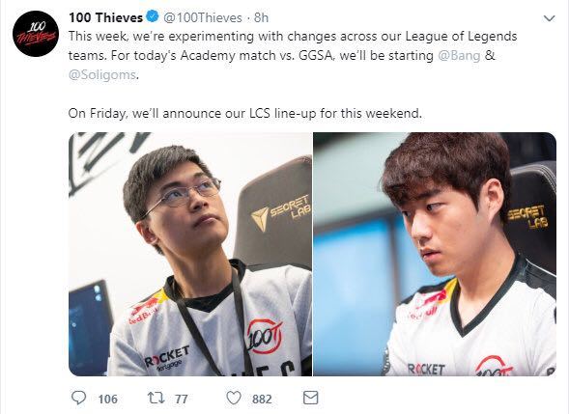The height and width of the screenshot is (414, 569).
Task: Click the 100 Thieves profile avatar
Action: (x=35, y=34)
